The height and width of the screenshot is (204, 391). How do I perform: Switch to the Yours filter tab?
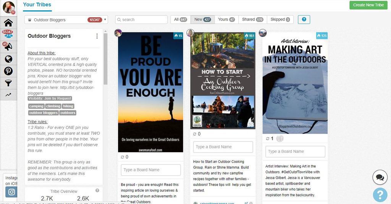coord(226,19)
